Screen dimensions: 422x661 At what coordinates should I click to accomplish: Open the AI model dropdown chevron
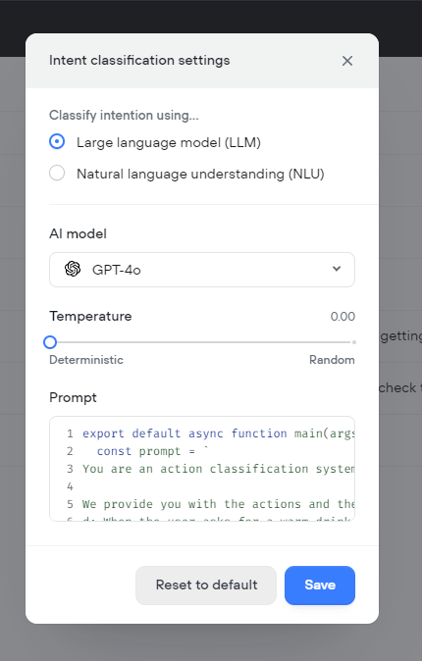[337, 269]
